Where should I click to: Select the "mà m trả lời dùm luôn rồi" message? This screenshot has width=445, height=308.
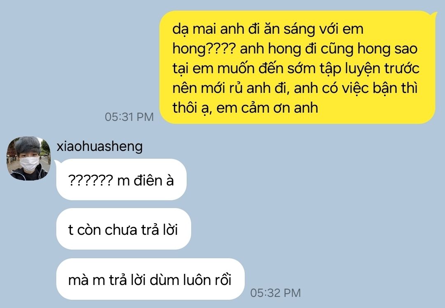[x=150, y=279]
